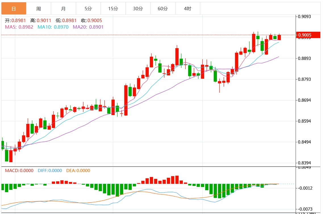Click the MA5: 0.8982 legend
The height and width of the screenshot is (214, 324).
click(19, 27)
